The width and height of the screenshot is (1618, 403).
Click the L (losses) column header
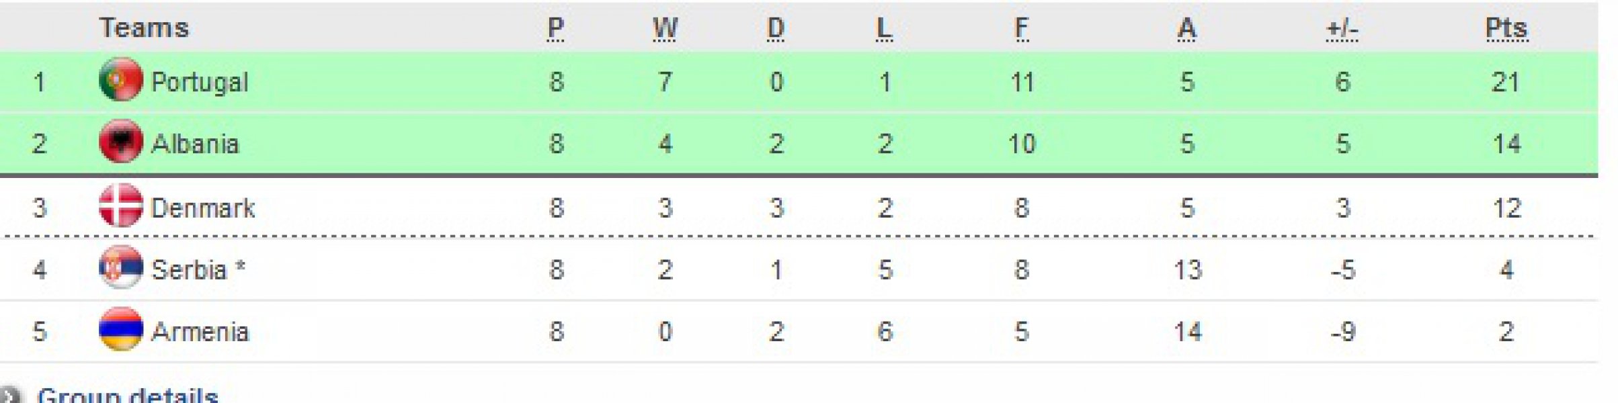click(885, 29)
